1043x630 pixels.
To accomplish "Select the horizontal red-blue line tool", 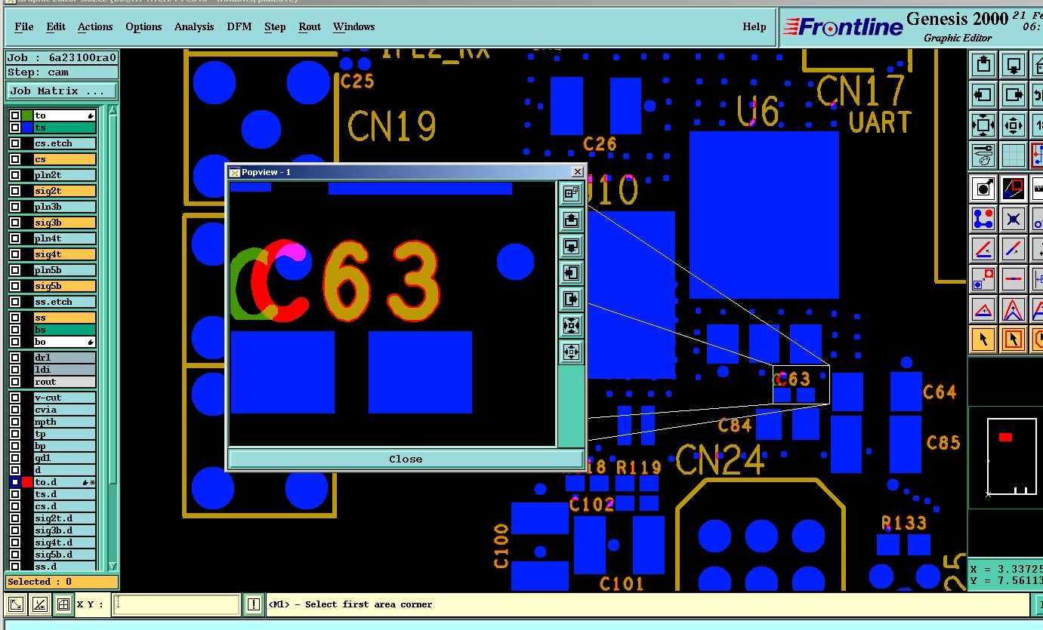I will [1013, 278].
